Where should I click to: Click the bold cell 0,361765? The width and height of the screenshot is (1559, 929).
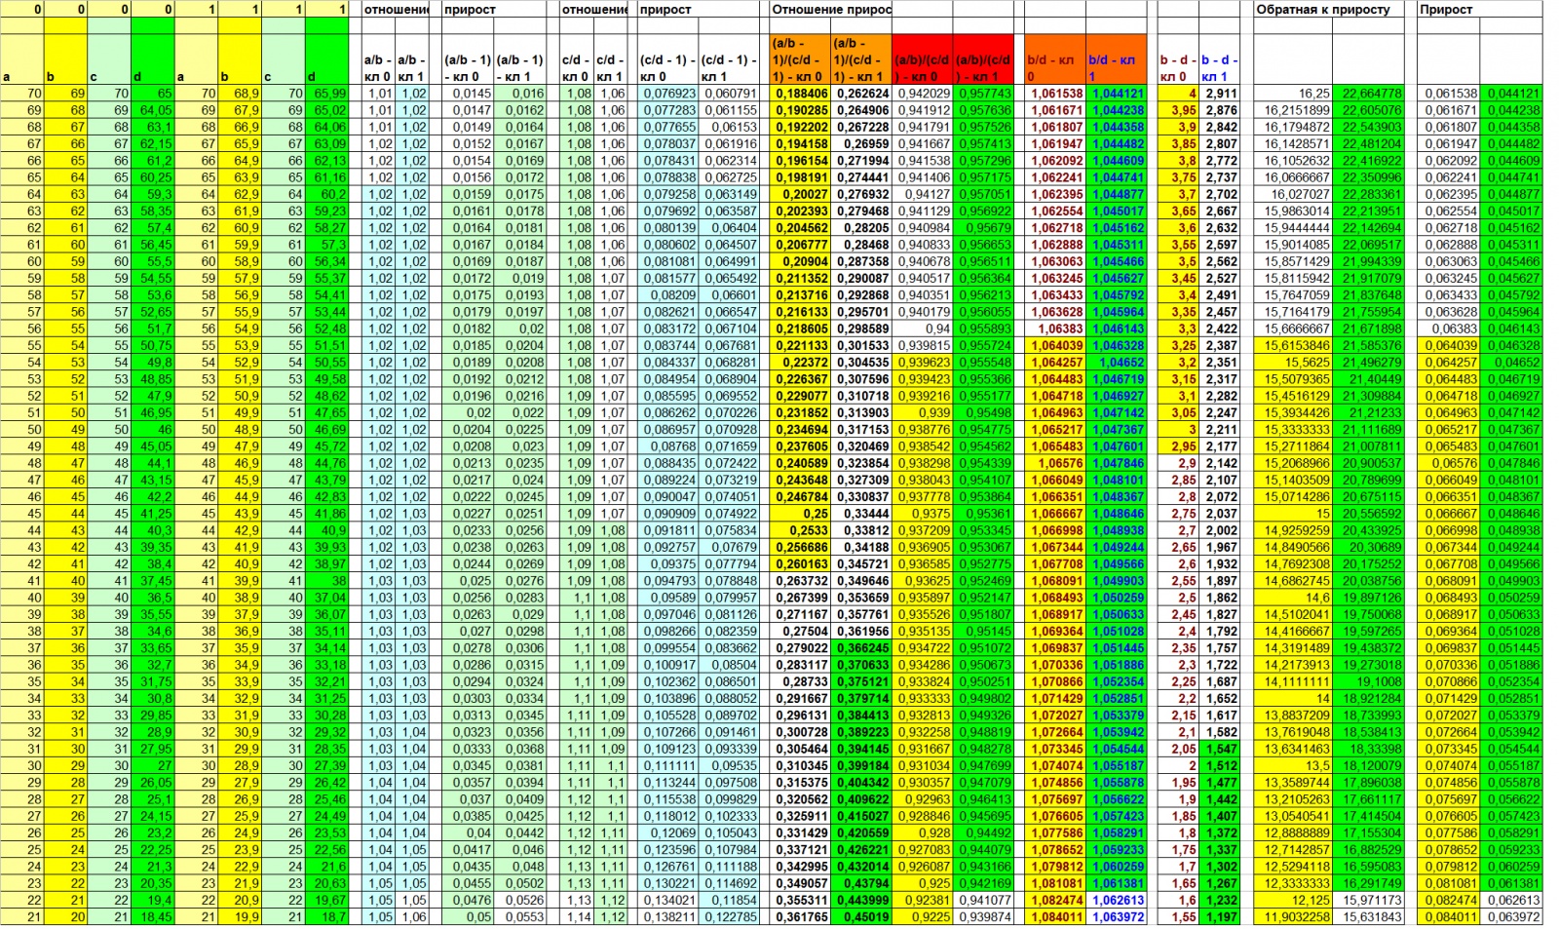tap(800, 916)
